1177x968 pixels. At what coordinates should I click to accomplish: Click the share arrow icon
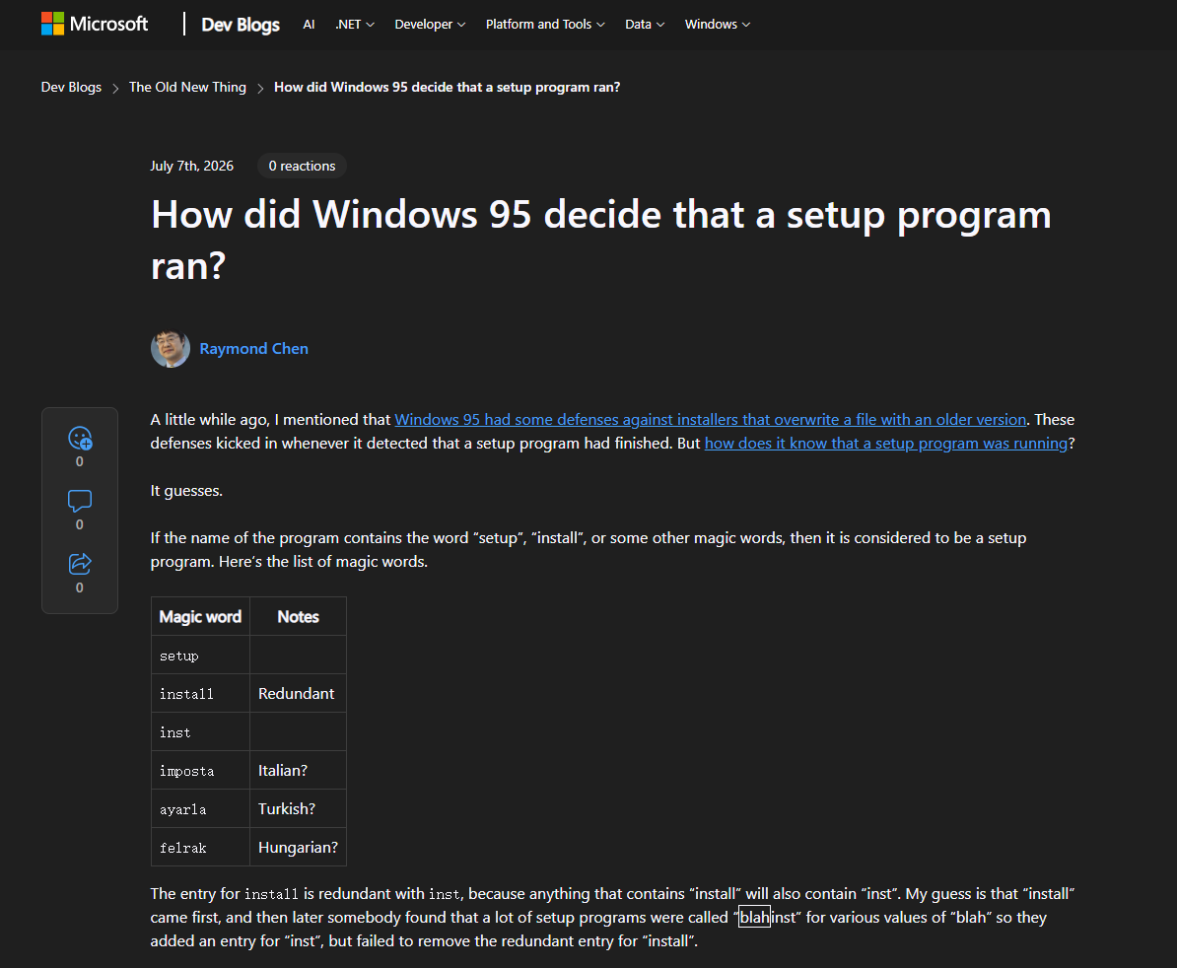click(80, 564)
